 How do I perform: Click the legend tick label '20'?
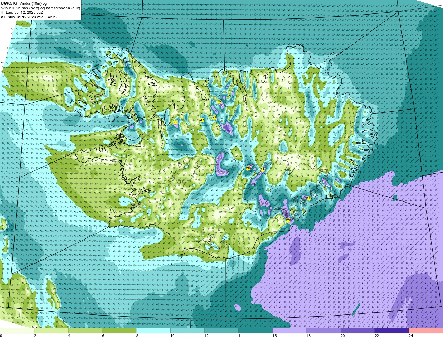343,335
